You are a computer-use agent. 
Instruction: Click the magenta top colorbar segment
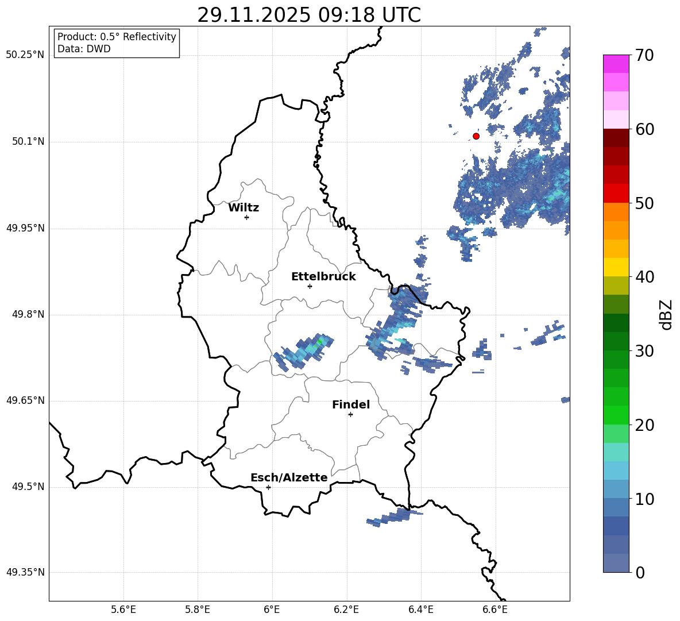[x=616, y=64]
